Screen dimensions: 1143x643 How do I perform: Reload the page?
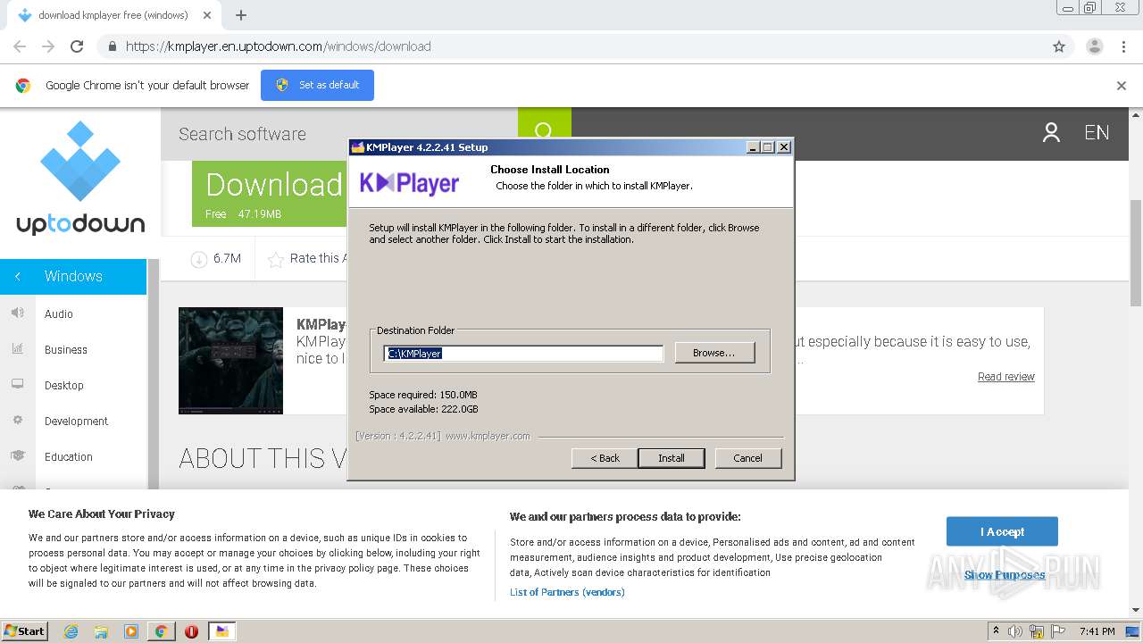(x=77, y=46)
